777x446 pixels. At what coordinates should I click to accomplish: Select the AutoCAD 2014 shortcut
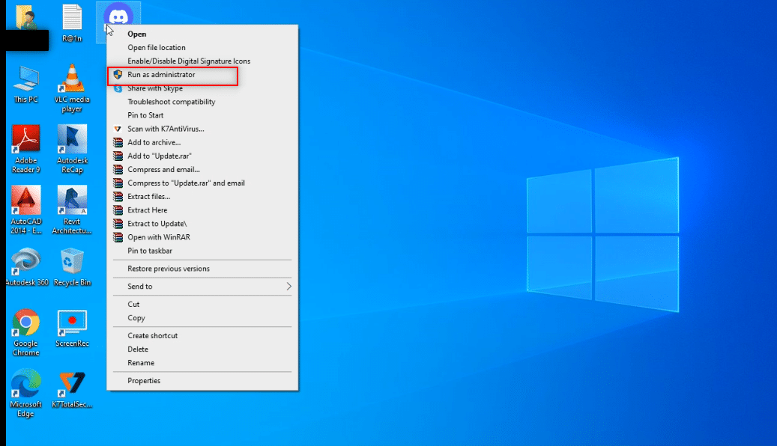[x=25, y=210]
